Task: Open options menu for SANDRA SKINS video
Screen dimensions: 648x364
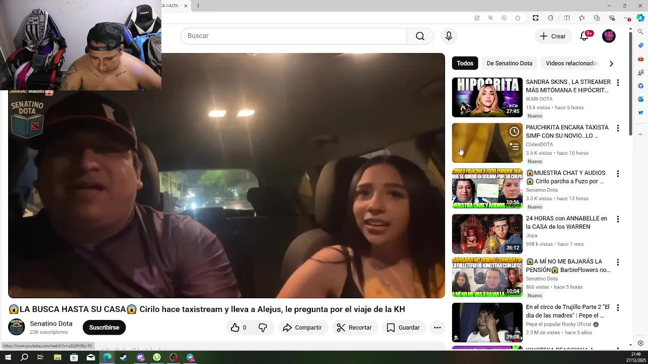Action: 618,82
